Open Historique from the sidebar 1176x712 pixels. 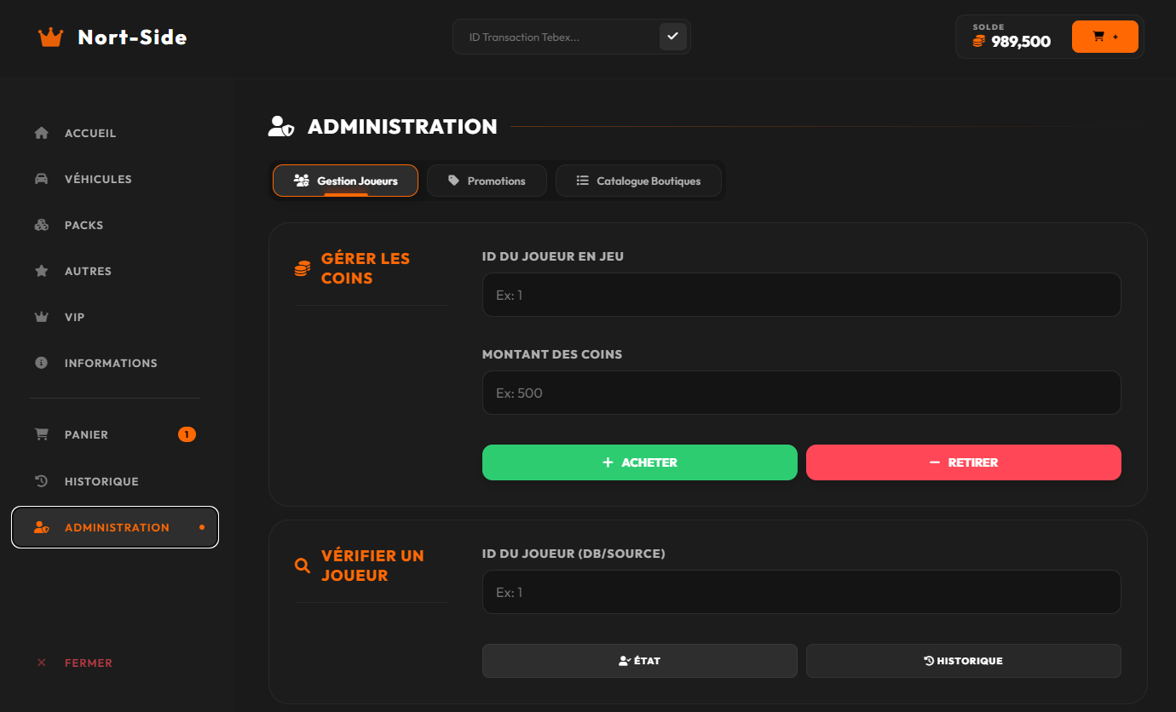(x=115, y=481)
